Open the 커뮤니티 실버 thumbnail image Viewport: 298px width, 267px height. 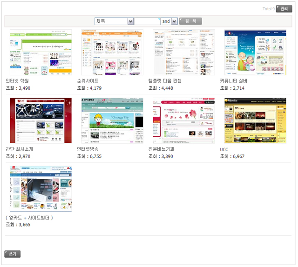[x=255, y=52]
